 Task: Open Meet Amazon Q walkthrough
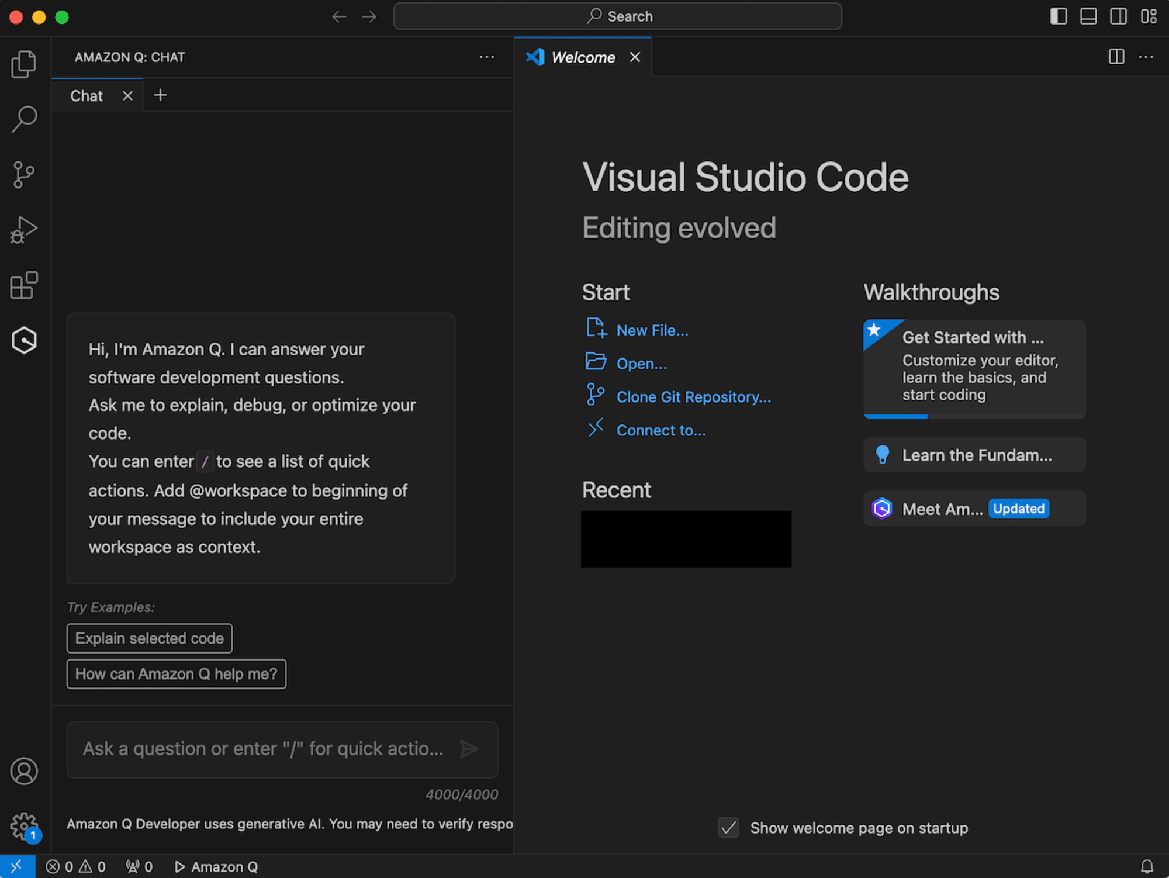974,509
